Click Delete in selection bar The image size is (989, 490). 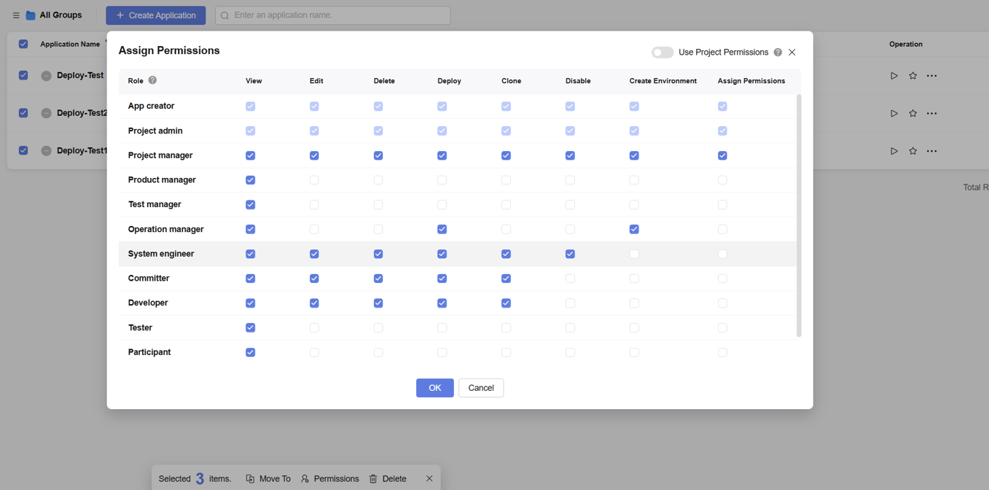[x=388, y=479]
